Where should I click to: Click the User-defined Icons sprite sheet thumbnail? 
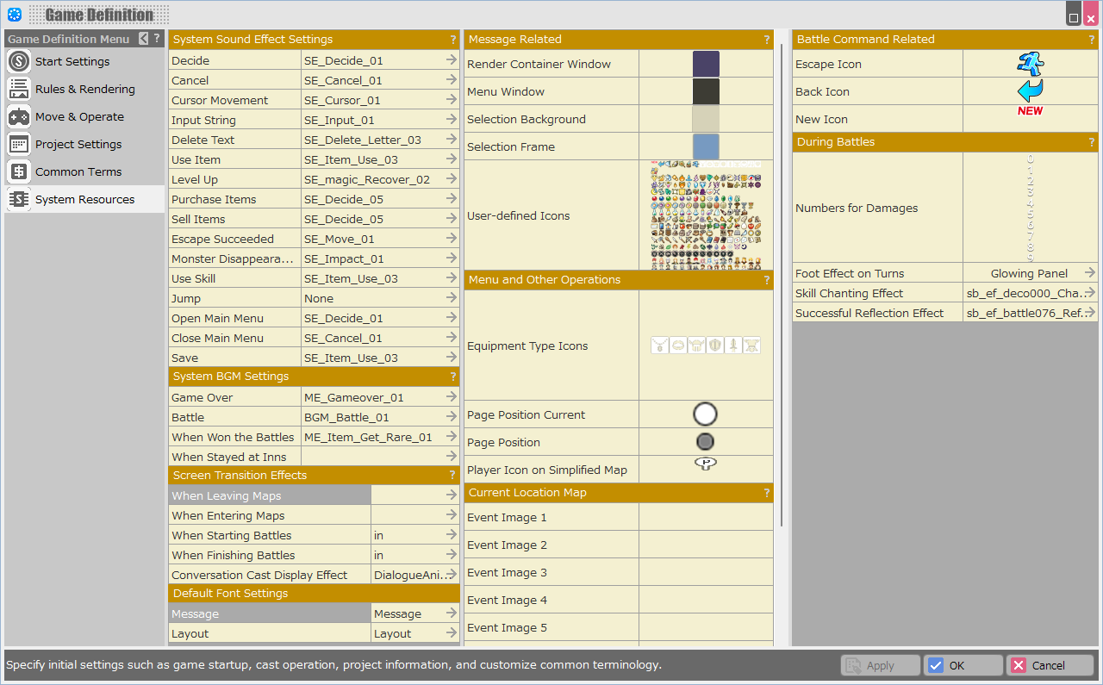pos(706,215)
